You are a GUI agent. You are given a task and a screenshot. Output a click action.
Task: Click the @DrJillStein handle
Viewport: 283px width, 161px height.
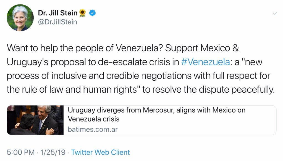tap(57, 22)
